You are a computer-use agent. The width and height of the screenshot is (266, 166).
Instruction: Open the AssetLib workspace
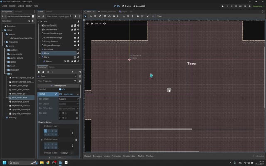tap(139, 6)
